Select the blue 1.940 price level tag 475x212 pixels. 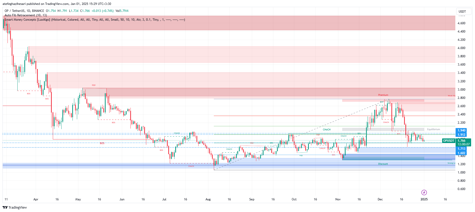coord(461,130)
